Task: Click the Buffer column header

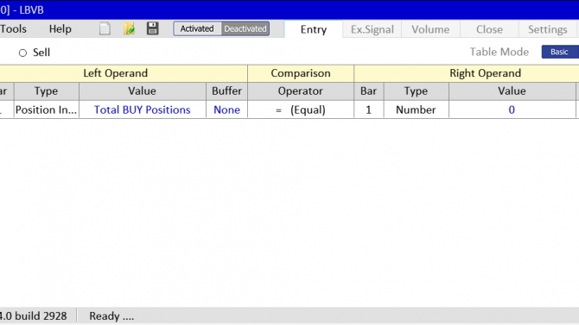Action: [x=226, y=91]
